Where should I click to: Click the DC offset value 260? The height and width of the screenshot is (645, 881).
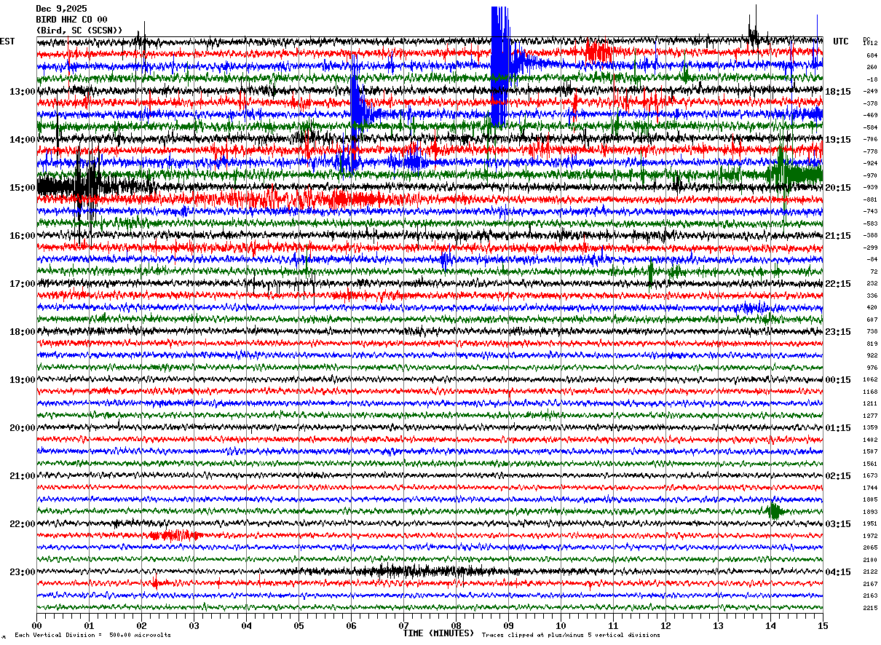coord(872,67)
